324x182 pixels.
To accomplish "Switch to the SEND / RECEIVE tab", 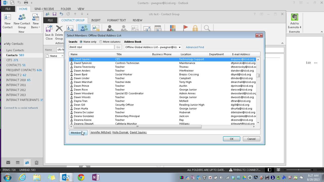I will (44, 9).
